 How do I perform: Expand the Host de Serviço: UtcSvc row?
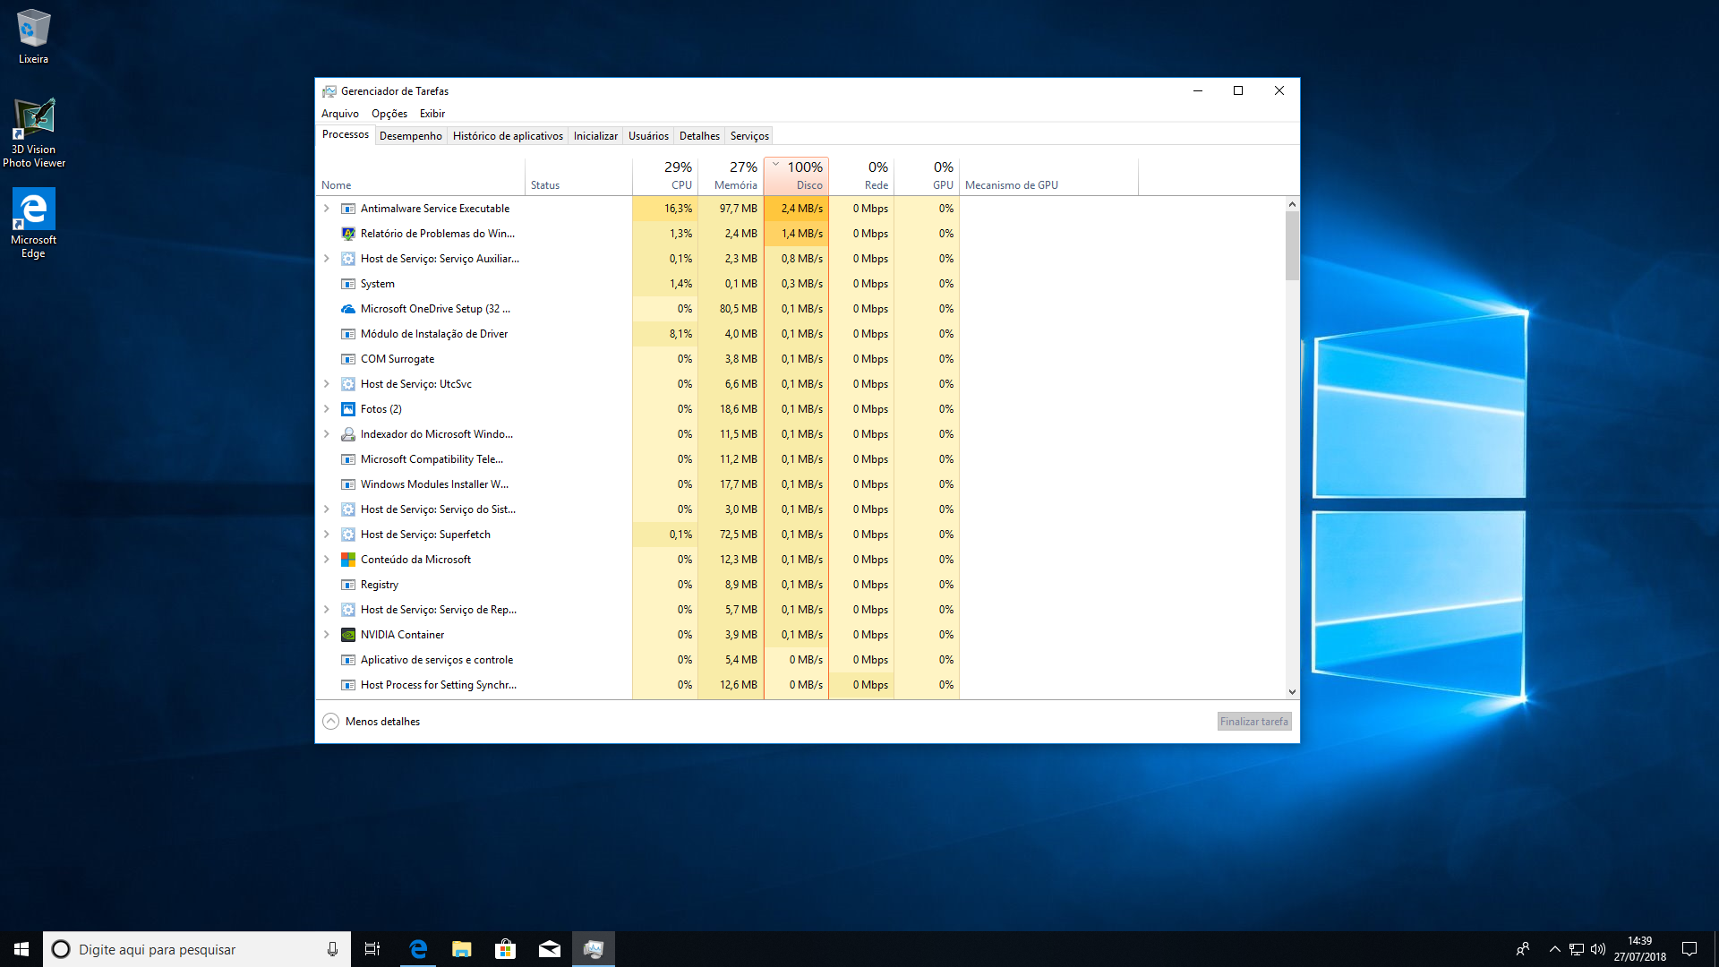(327, 384)
